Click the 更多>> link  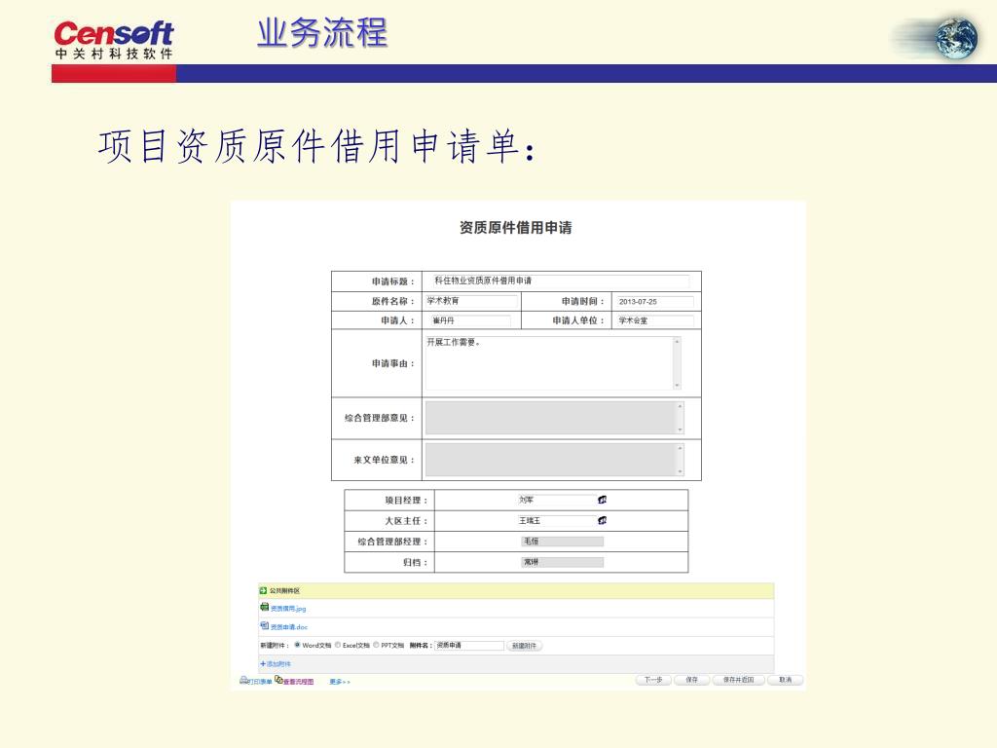340,682
